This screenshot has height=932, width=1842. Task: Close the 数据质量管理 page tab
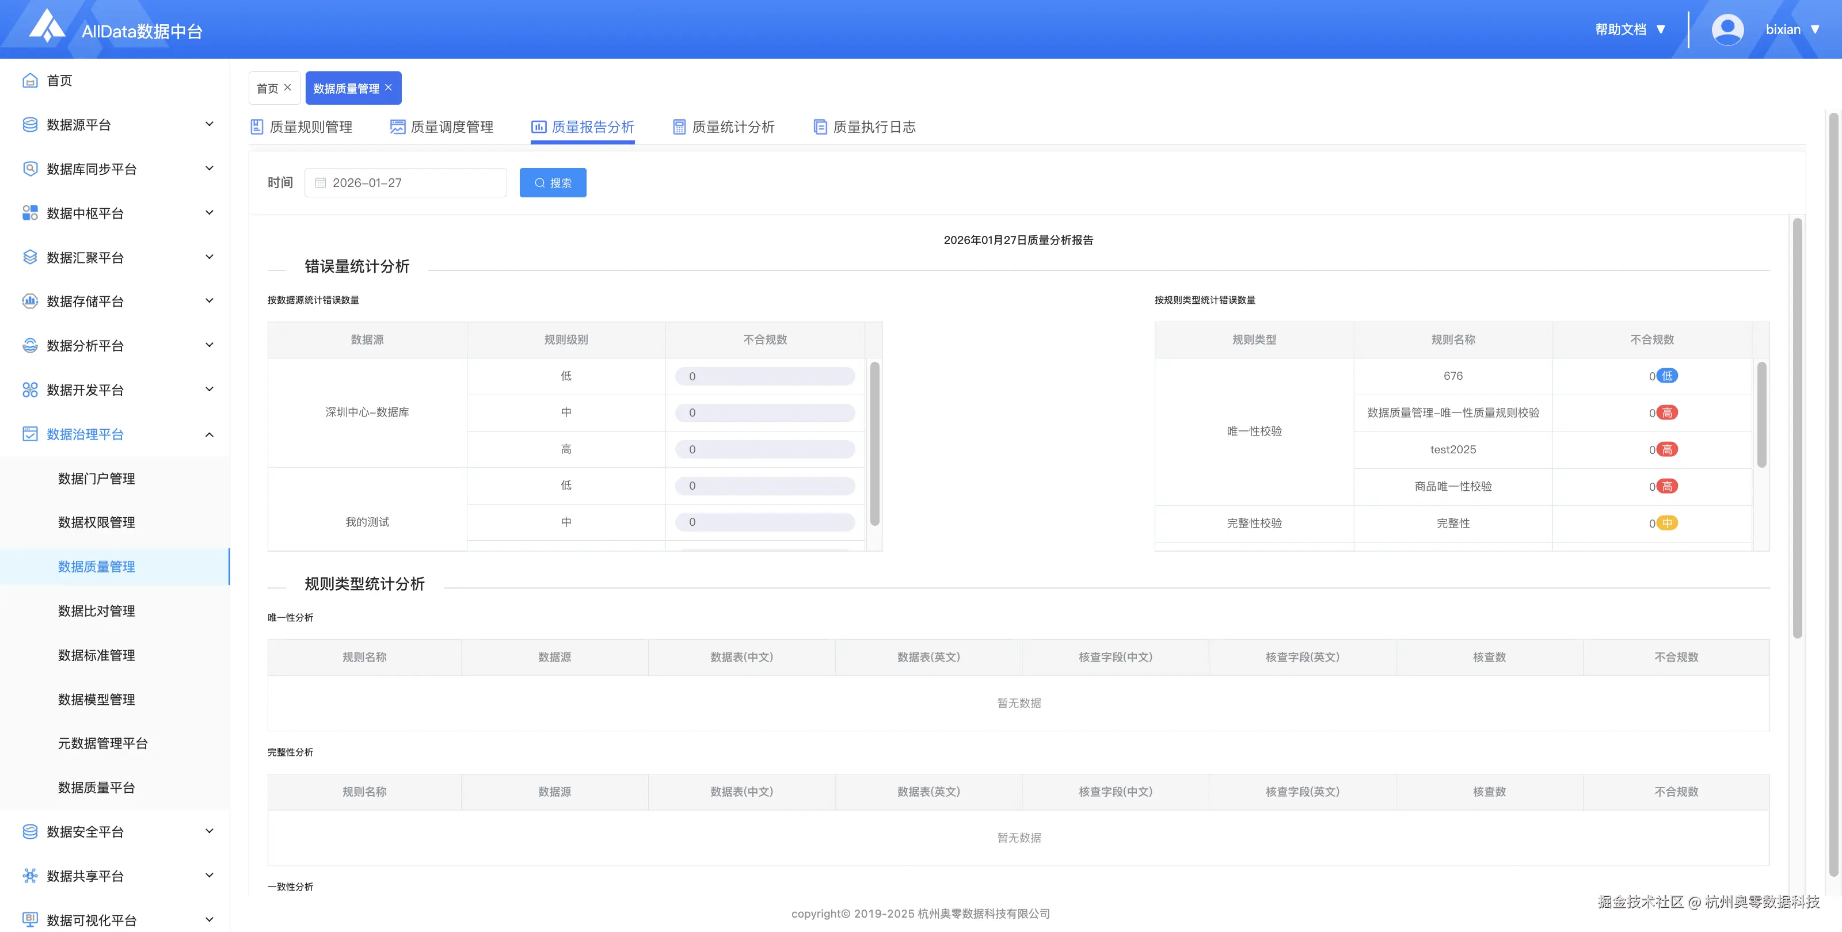tap(389, 87)
